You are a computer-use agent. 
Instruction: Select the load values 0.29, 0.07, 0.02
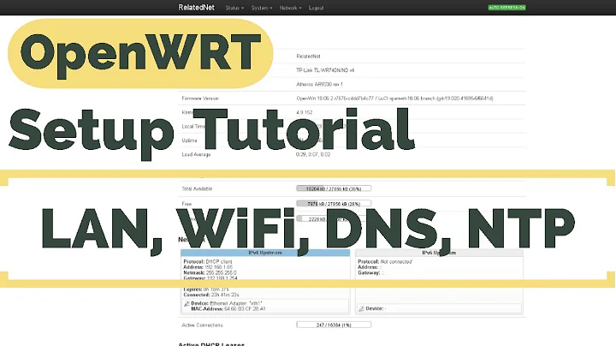(313, 154)
